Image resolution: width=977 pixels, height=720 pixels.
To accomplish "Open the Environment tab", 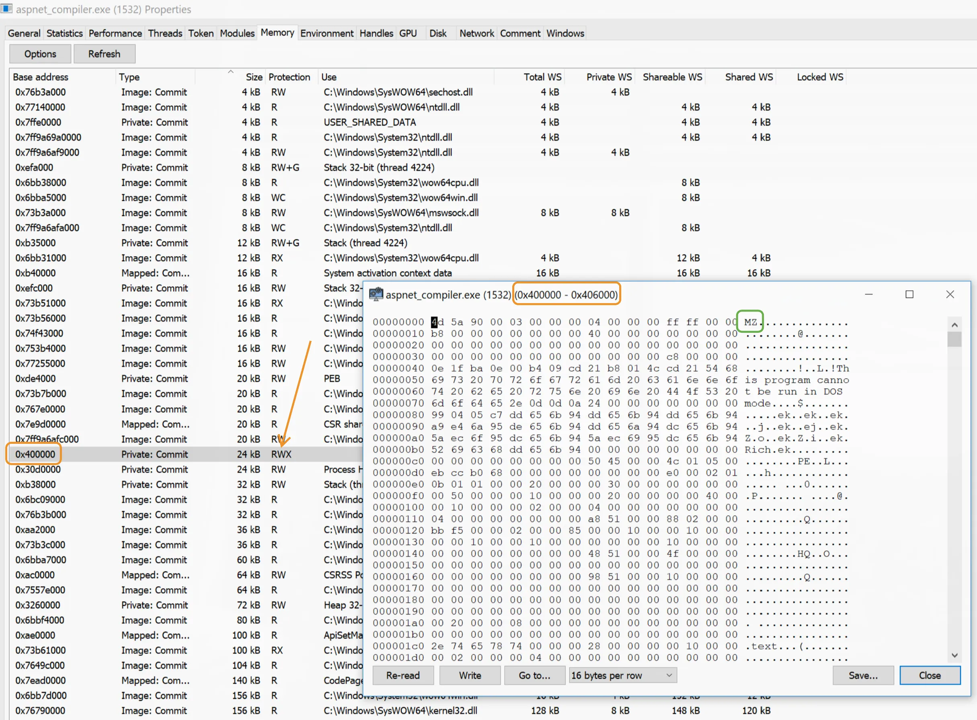I will coord(327,33).
